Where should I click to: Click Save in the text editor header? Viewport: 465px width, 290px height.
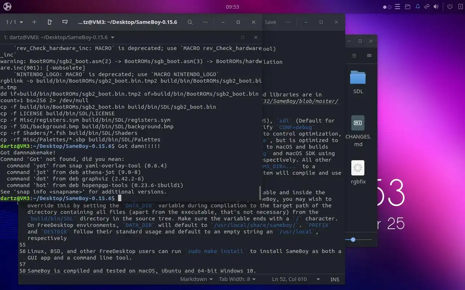pyautogui.click(x=270, y=22)
